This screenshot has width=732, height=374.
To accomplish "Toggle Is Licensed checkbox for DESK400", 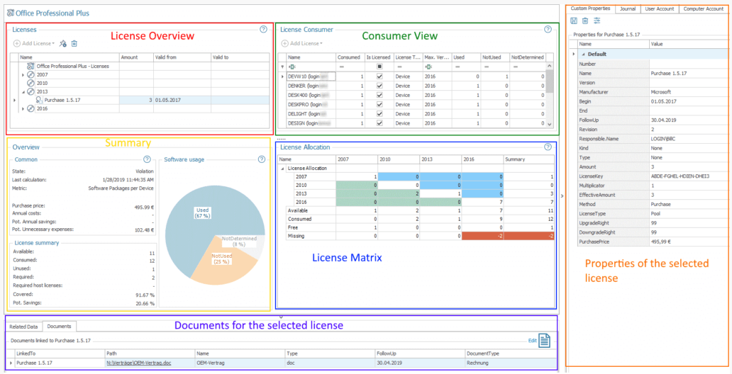I will click(379, 95).
